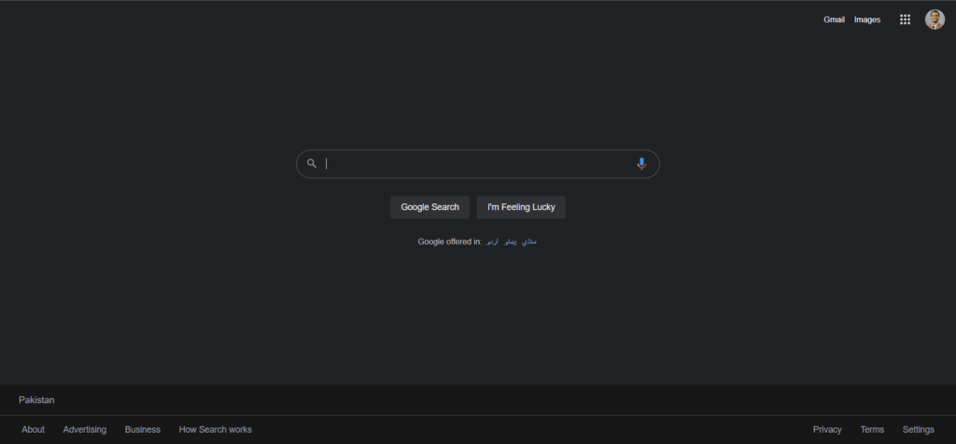Open the Settings footer menu

click(x=919, y=429)
